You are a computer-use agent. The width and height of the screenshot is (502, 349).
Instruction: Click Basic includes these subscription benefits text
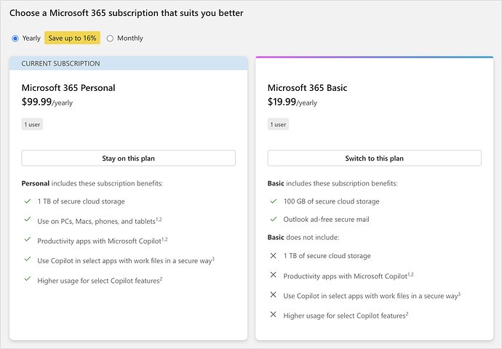click(x=332, y=183)
